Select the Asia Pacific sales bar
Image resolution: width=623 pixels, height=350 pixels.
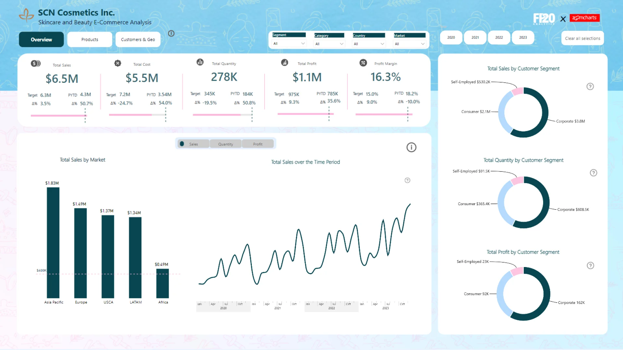53,243
